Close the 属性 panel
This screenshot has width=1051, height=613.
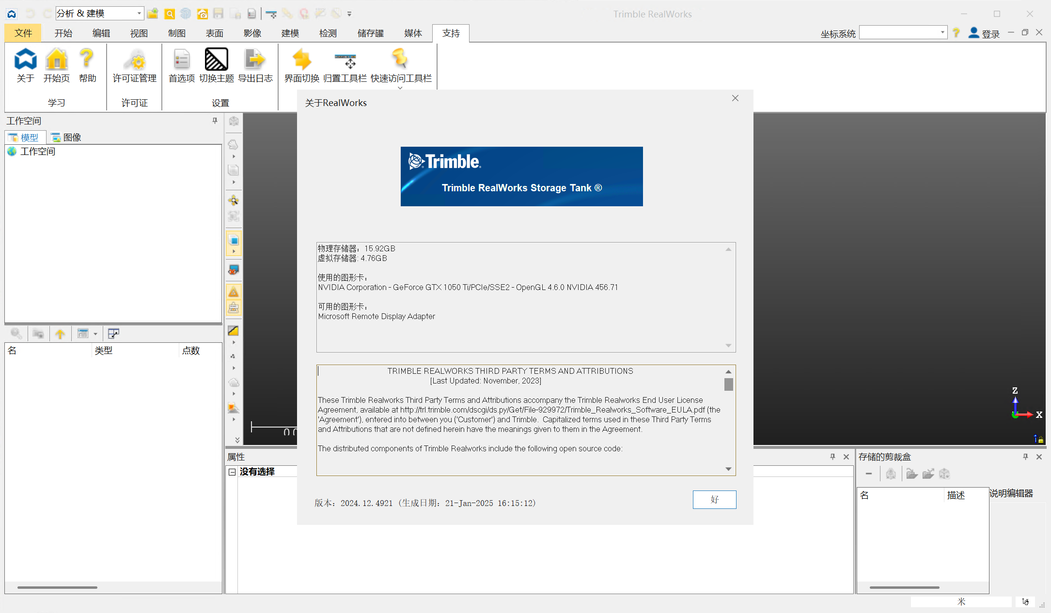tap(846, 457)
